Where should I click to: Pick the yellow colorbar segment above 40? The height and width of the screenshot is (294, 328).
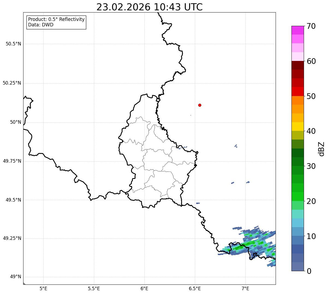[x=297, y=126]
